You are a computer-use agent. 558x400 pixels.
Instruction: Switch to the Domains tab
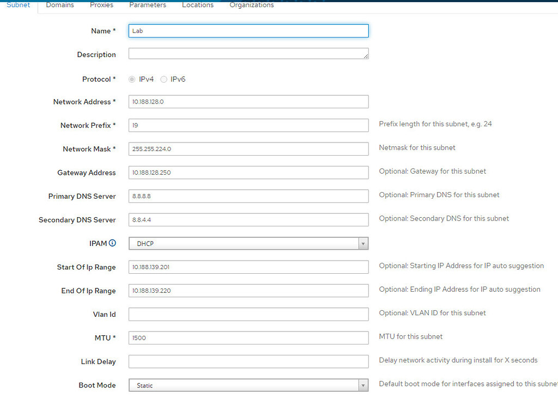(60, 4)
